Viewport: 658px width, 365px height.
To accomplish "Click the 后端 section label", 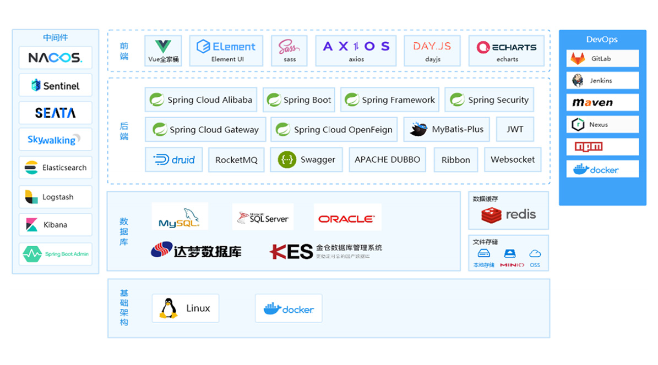I will pos(124,131).
